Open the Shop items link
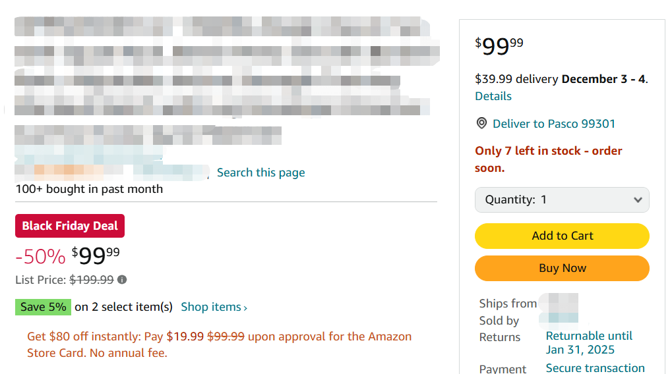Screen dimensions: 672x374 (211, 307)
